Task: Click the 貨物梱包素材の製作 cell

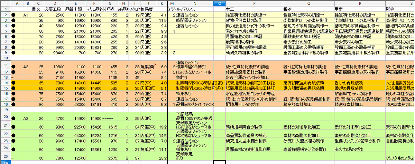Action: click(x=253, y=20)
